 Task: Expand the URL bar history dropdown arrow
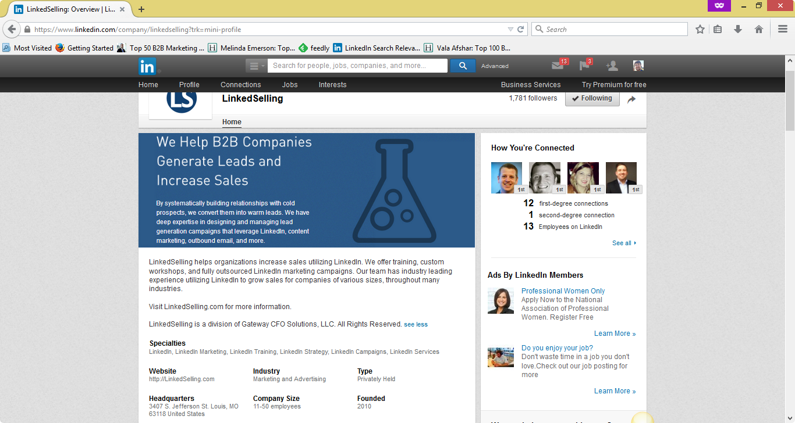pos(510,29)
